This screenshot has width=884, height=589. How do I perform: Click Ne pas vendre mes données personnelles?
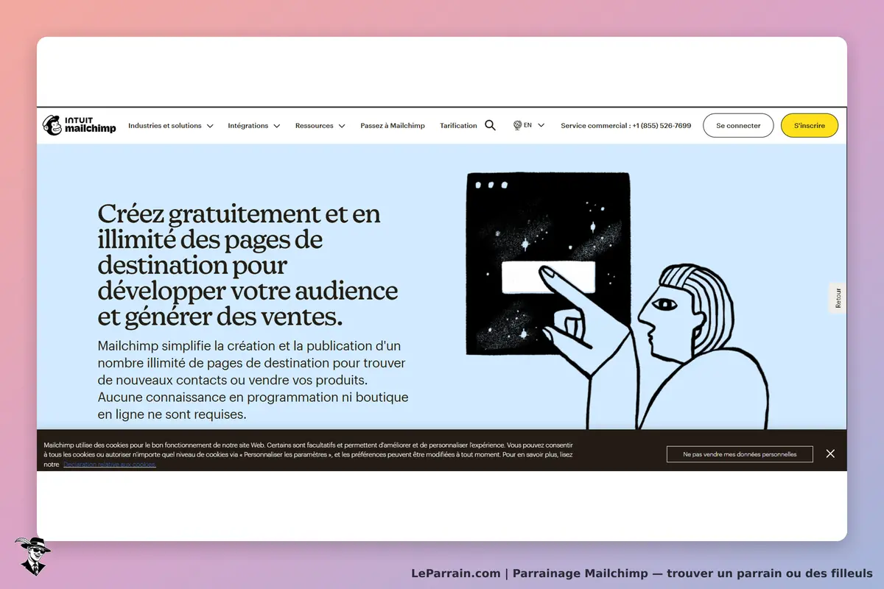point(740,454)
